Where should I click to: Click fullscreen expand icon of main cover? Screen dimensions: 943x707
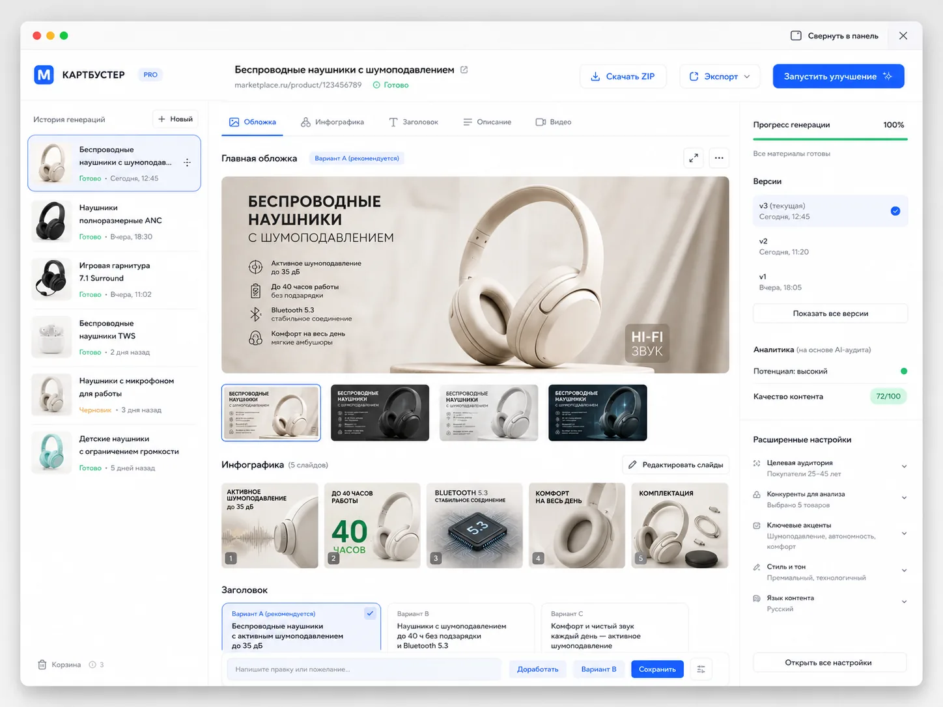click(694, 158)
